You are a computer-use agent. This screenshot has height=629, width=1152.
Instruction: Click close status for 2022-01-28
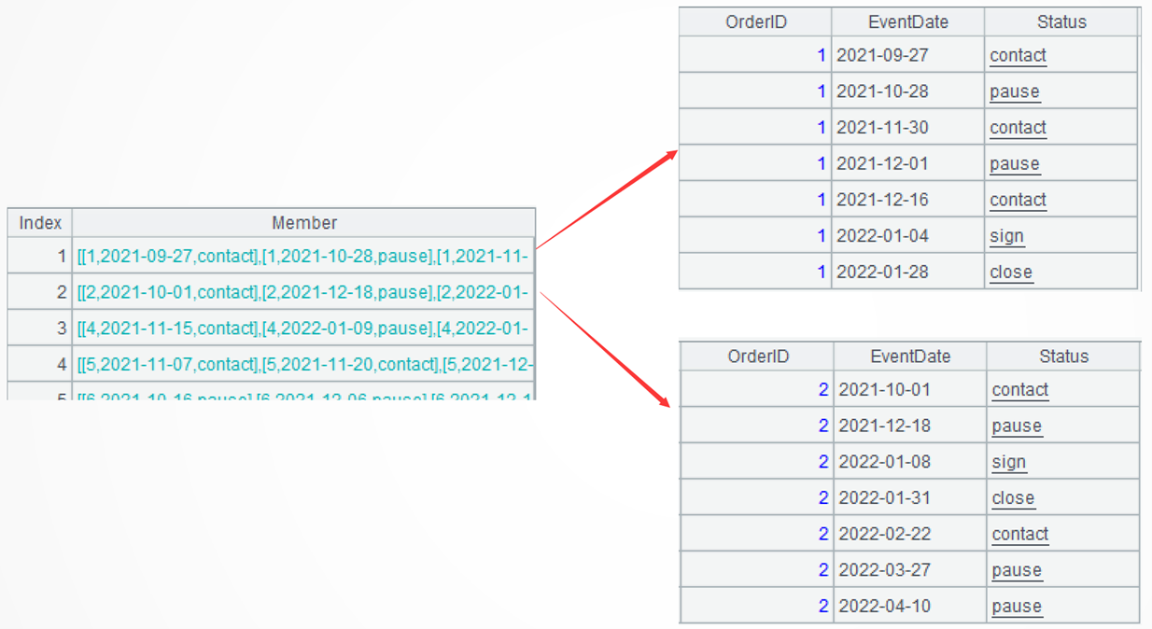click(1011, 273)
